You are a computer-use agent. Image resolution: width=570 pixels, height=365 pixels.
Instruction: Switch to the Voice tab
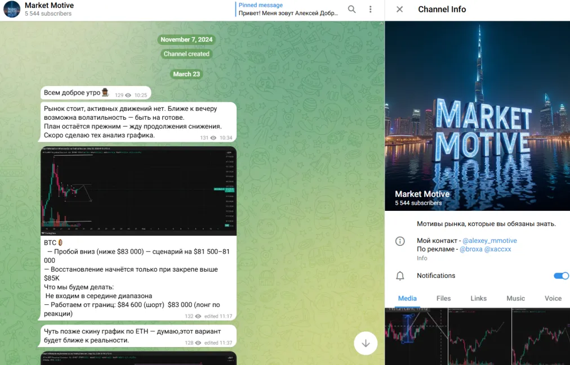(x=553, y=298)
